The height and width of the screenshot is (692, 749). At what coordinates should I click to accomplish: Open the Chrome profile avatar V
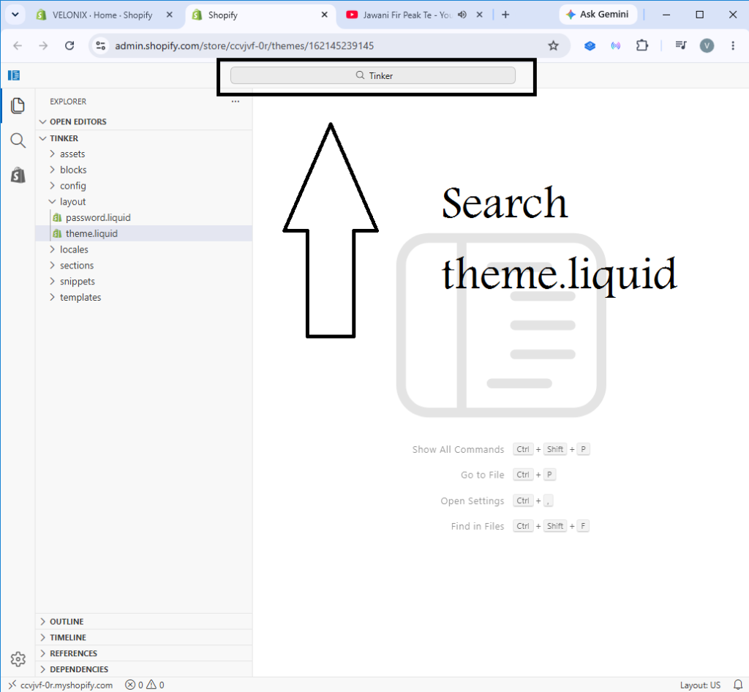tap(707, 46)
